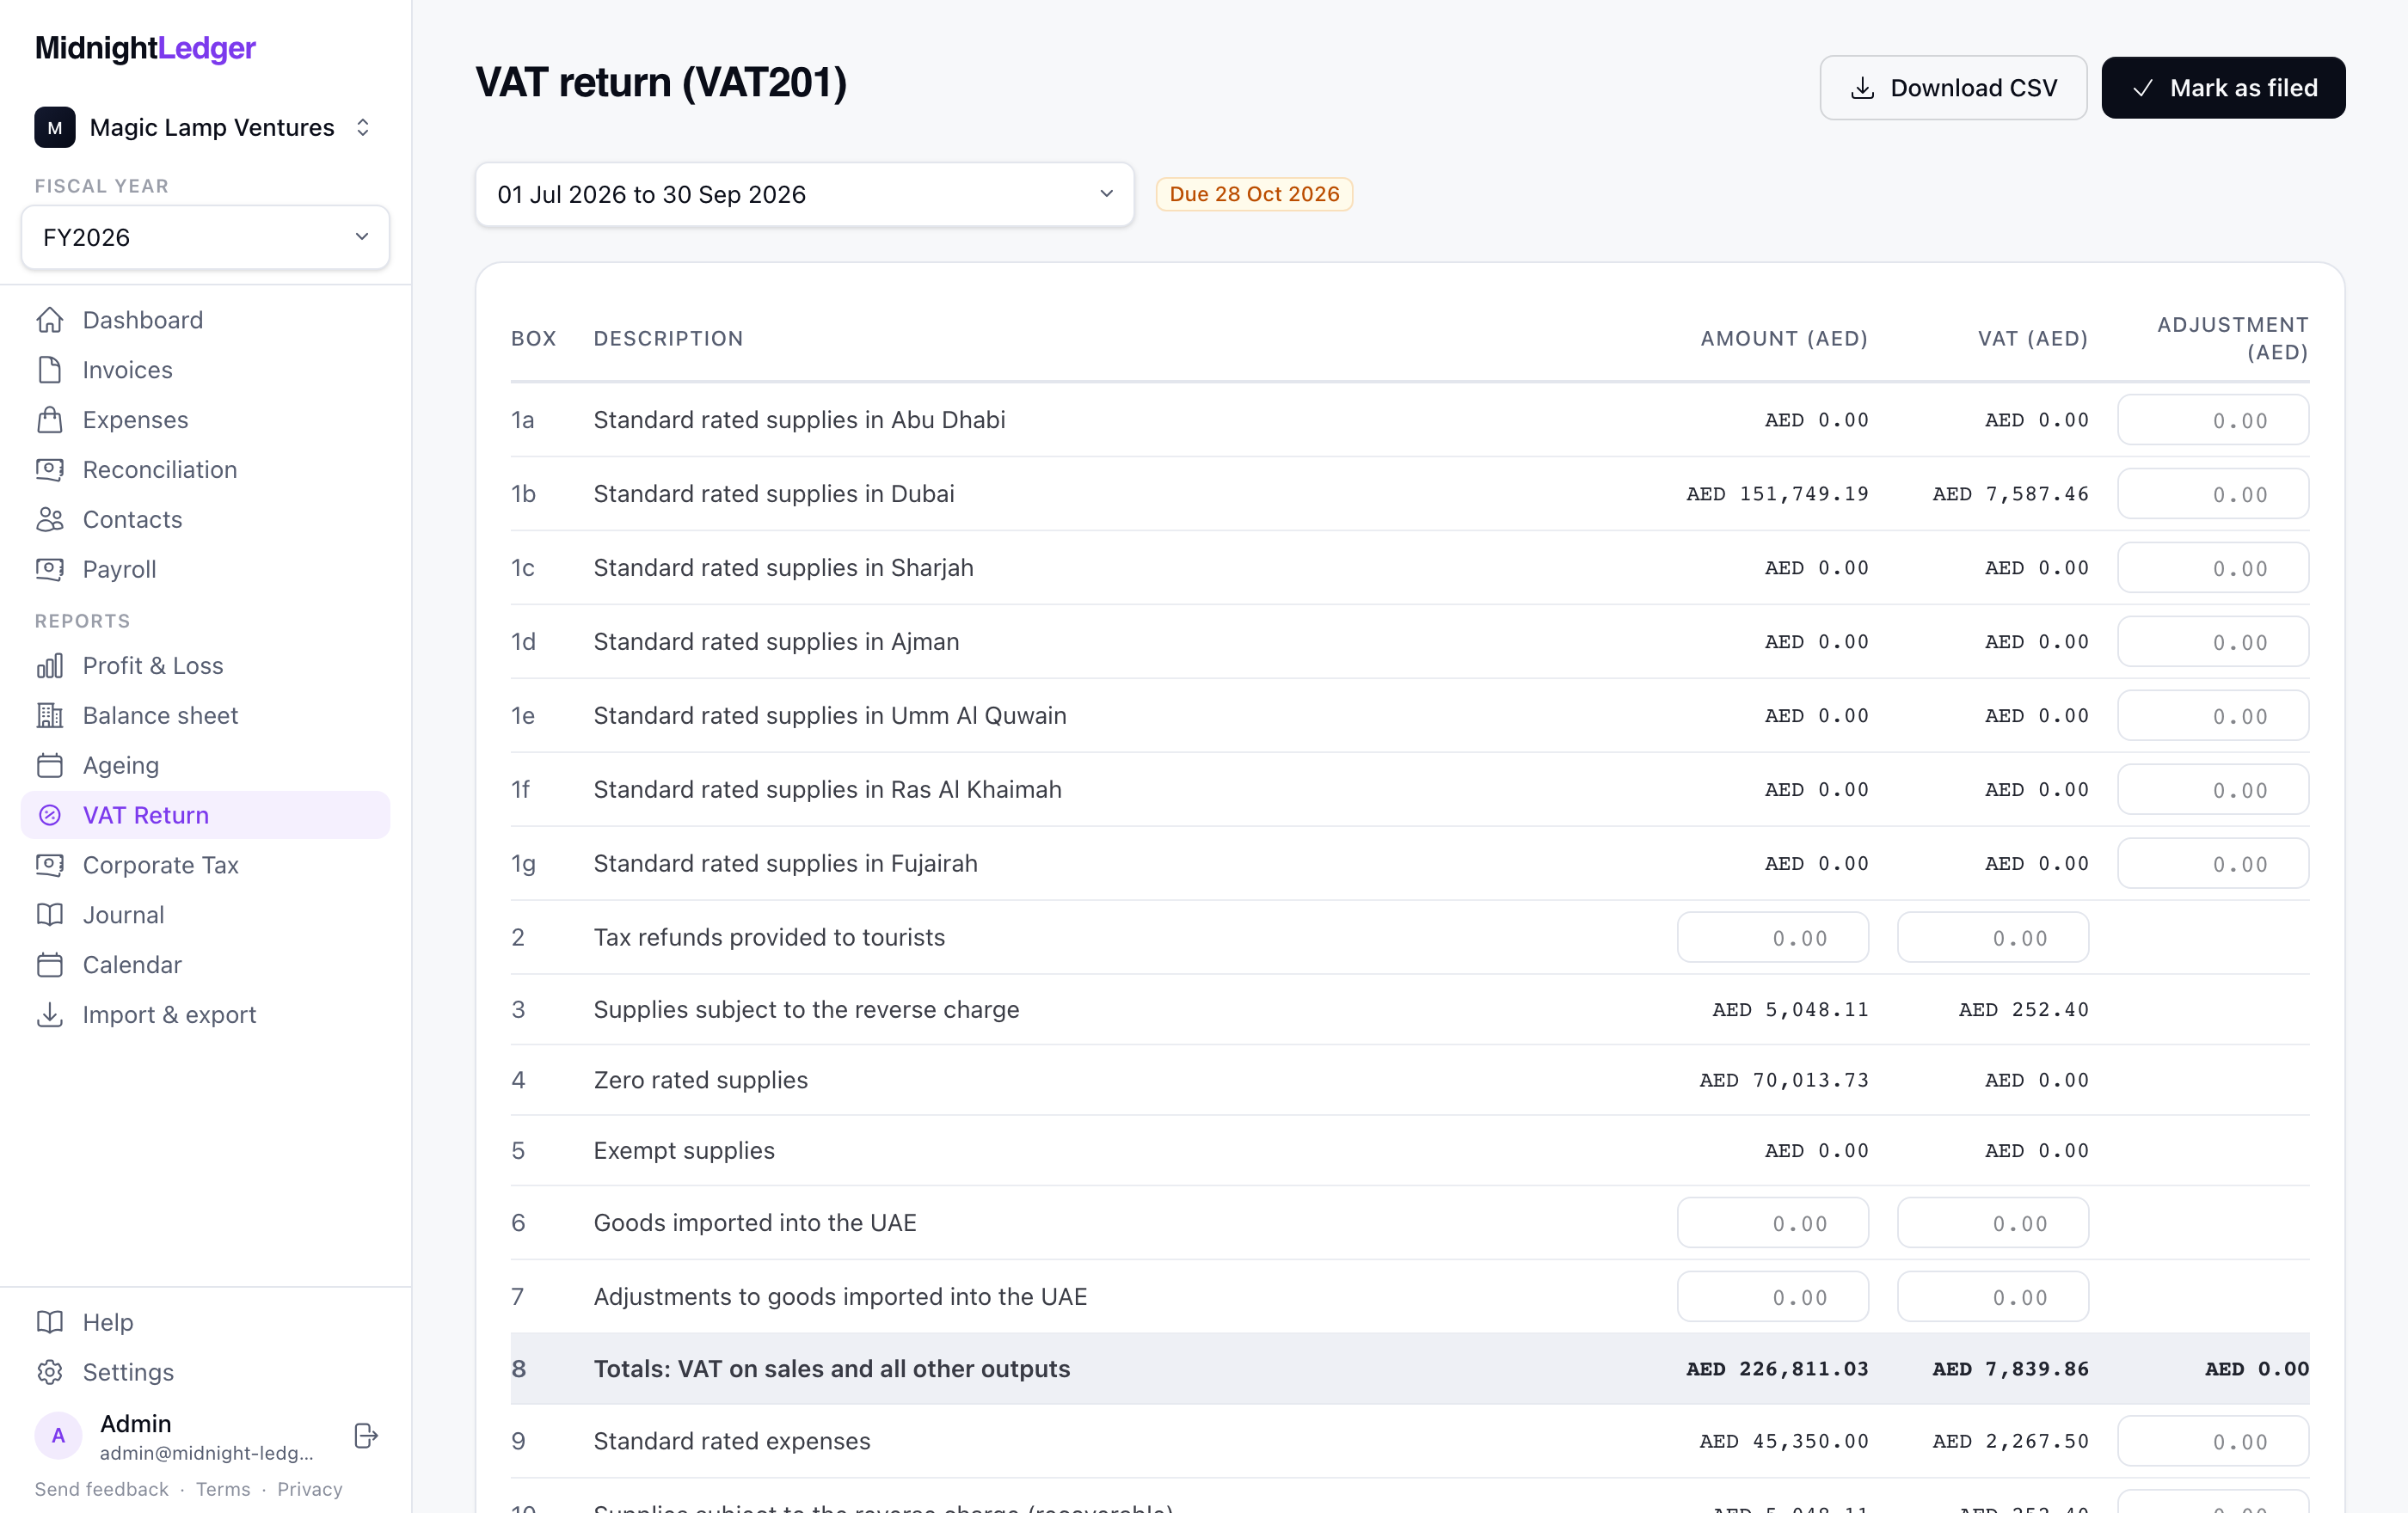Click the Dashboard home icon
The width and height of the screenshot is (2408, 1513).
pos(50,320)
